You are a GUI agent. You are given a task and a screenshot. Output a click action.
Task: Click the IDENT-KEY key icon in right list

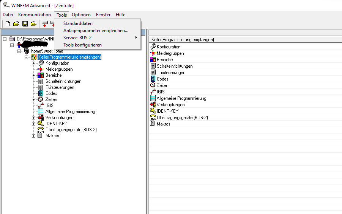153,111
